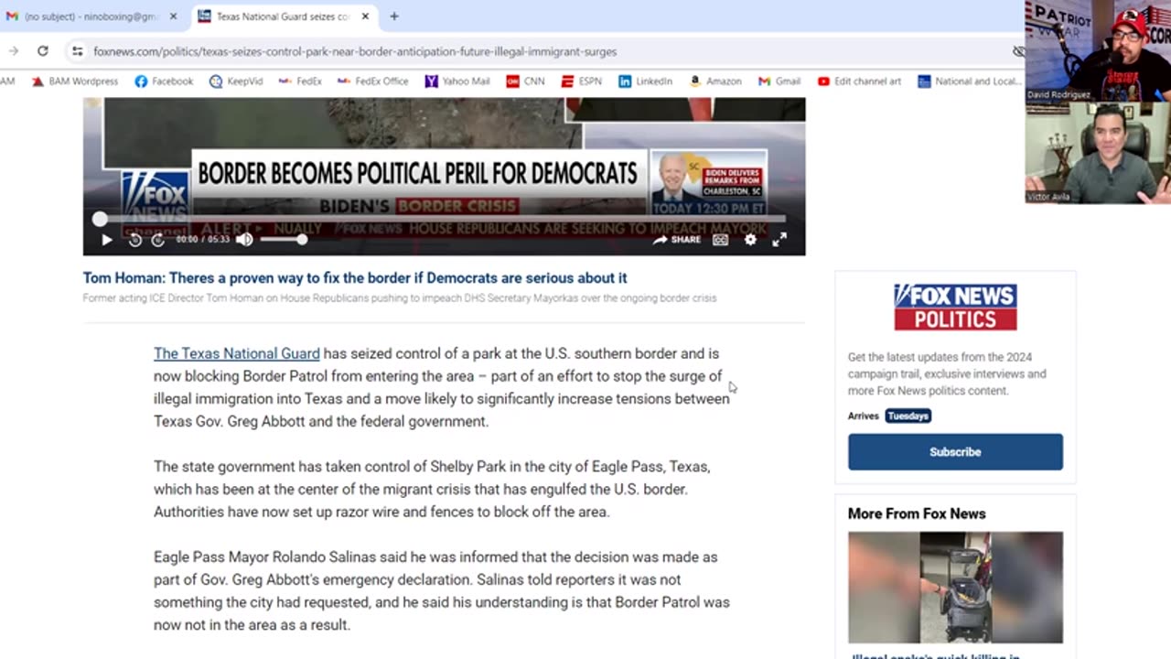Open a new browser tab

coord(394,16)
